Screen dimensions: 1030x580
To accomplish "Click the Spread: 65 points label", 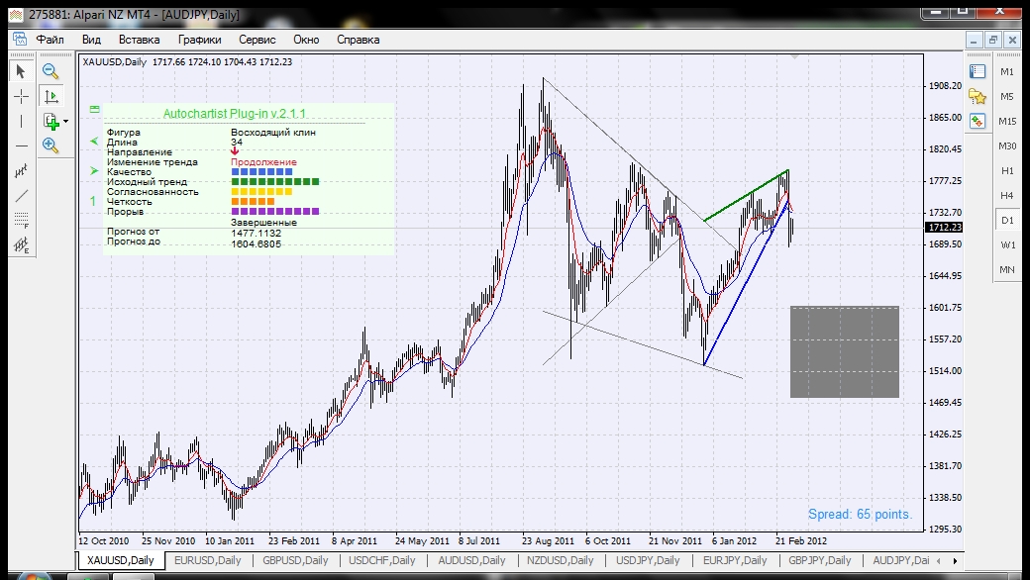I will tap(861, 515).
